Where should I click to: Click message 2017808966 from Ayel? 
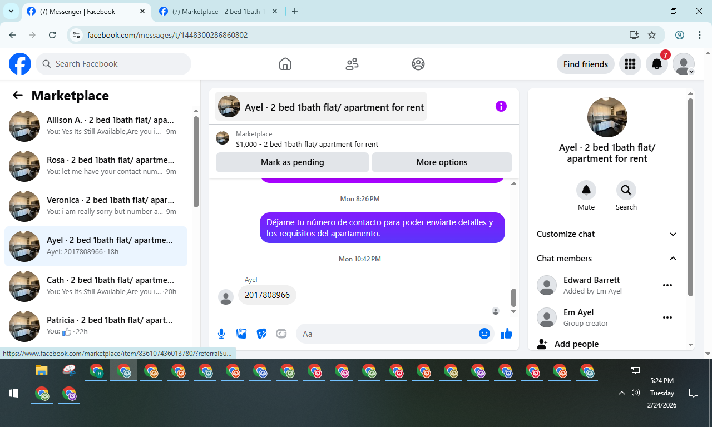(267, 295)
